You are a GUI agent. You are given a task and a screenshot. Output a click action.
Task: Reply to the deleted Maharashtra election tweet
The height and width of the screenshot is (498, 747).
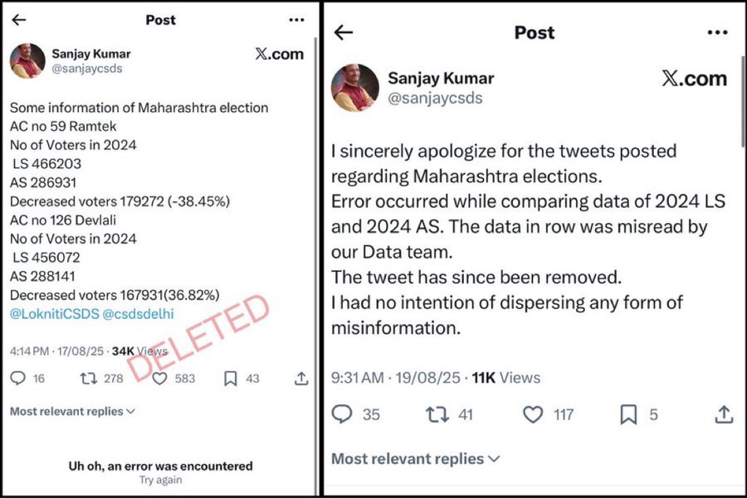pyautogui.click(x=18, y=379)
